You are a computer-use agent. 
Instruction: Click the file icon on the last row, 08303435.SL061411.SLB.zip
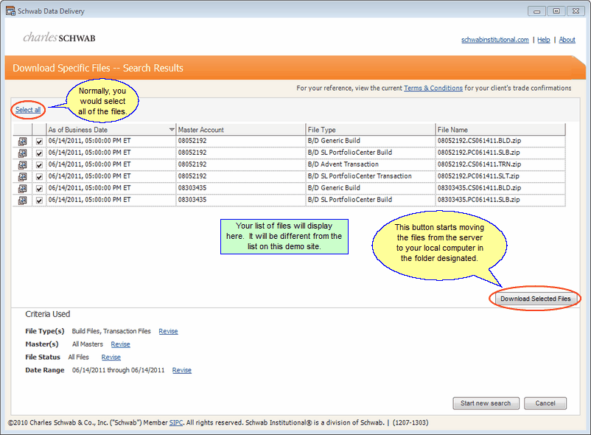pos(22,200)
